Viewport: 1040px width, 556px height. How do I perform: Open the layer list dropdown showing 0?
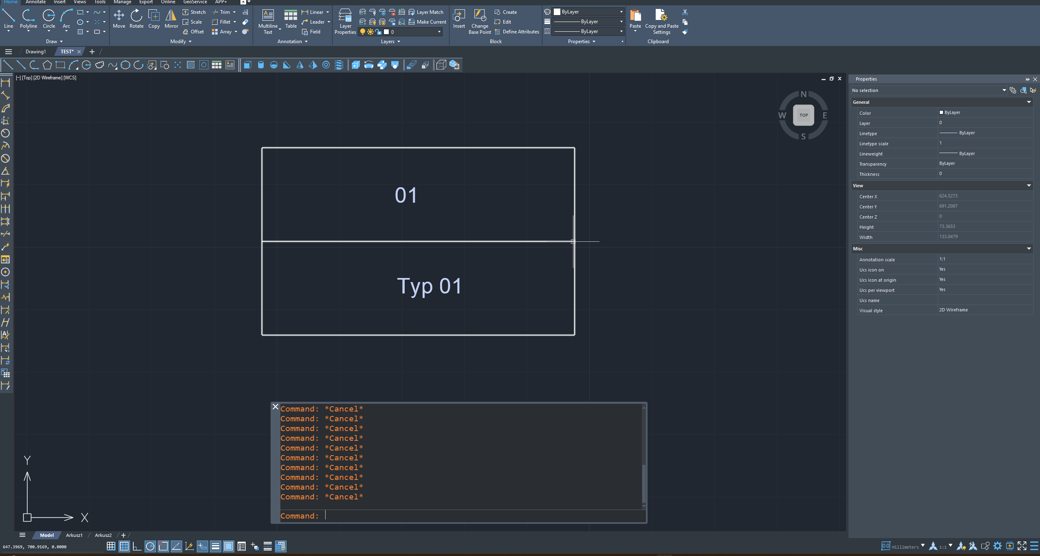click(x=400, y=32)
